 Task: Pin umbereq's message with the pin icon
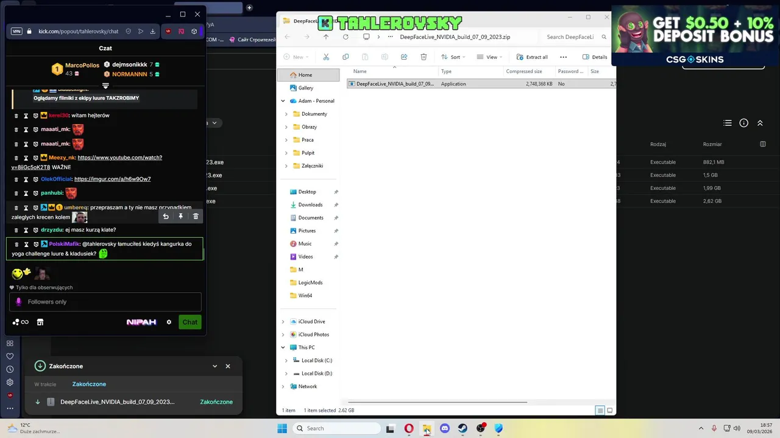(x=180, y=216)
